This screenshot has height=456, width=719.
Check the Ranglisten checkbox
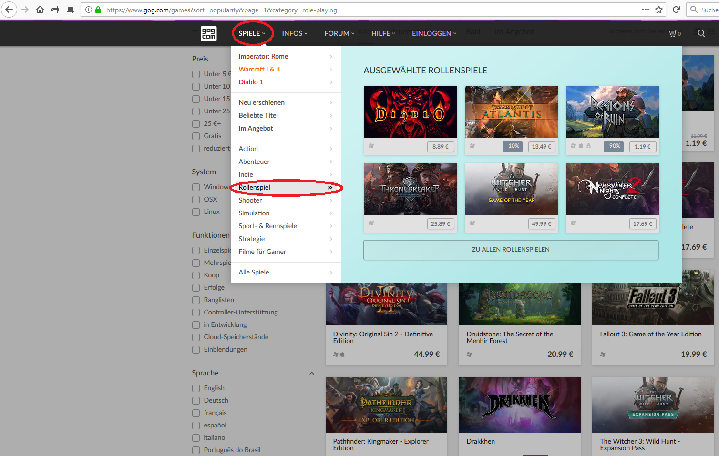(x=196, y=300)
